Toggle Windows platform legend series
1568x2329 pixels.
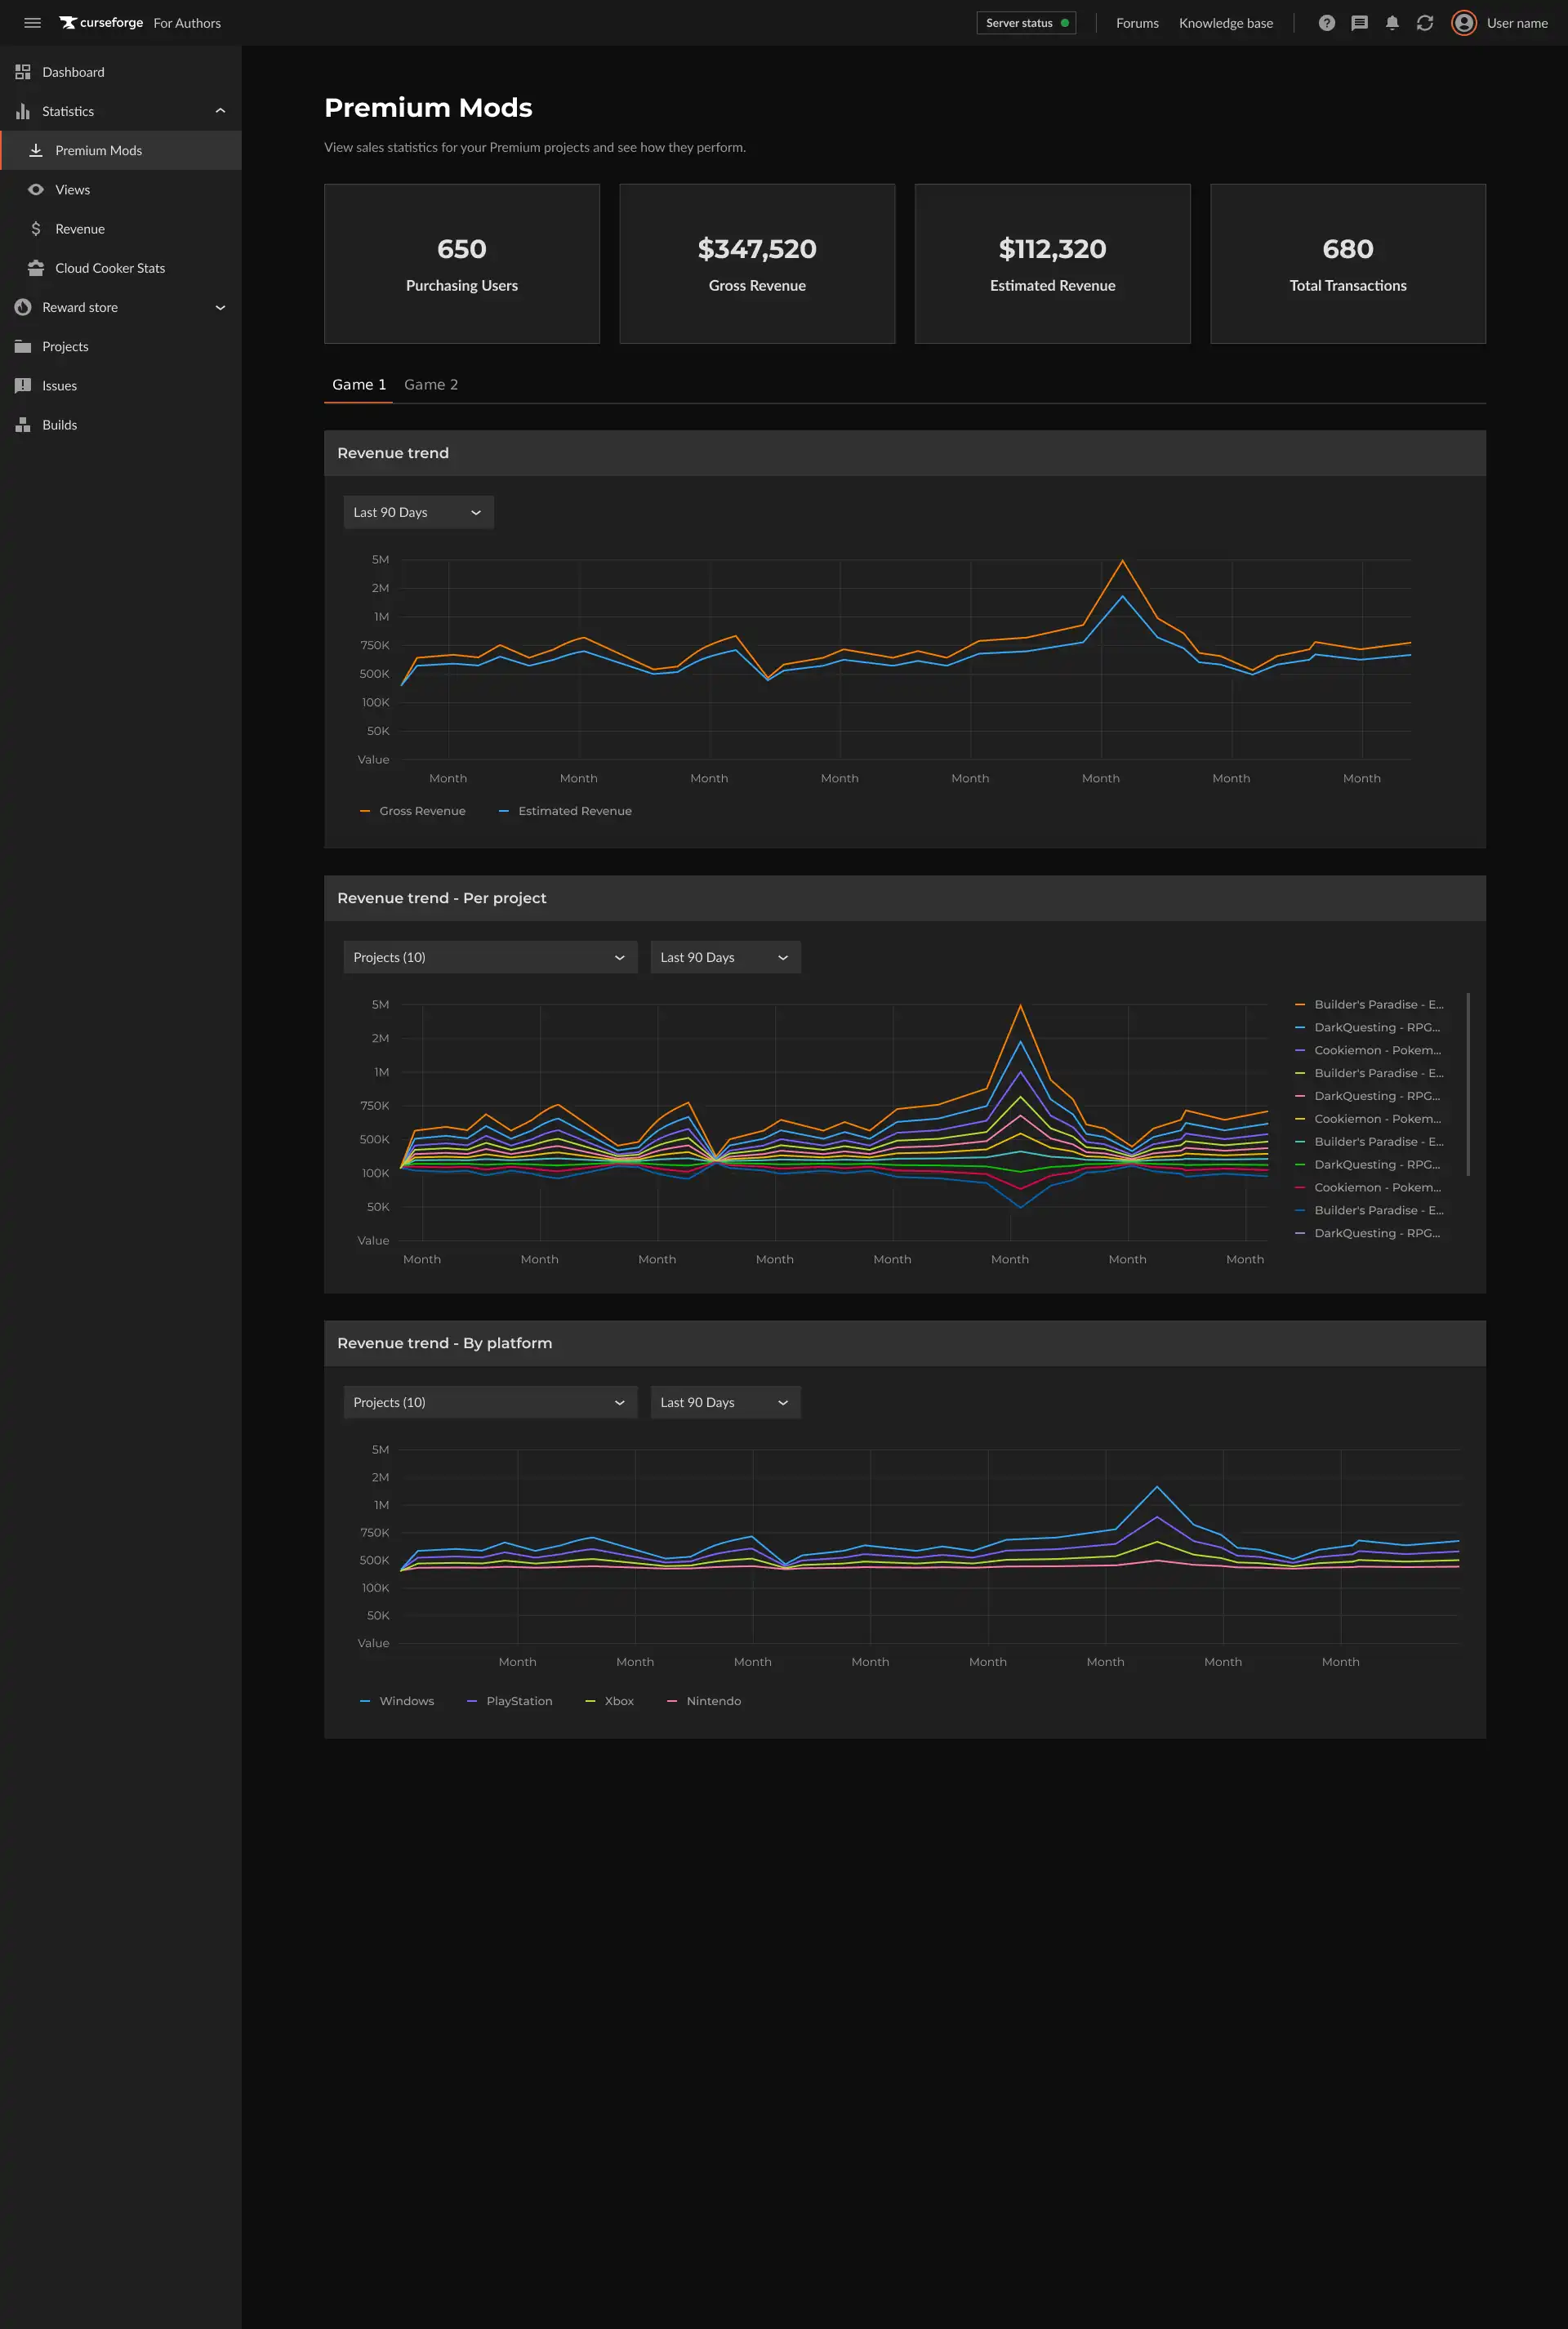click(x=396, y=1701)
